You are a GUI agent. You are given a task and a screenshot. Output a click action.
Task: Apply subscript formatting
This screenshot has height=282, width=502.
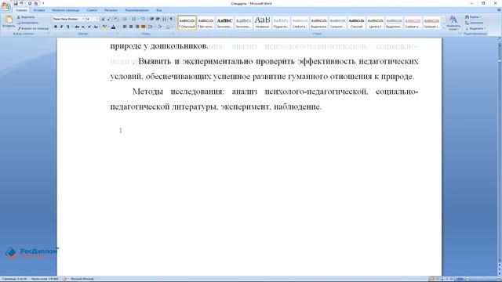click(x=83, y=27)
